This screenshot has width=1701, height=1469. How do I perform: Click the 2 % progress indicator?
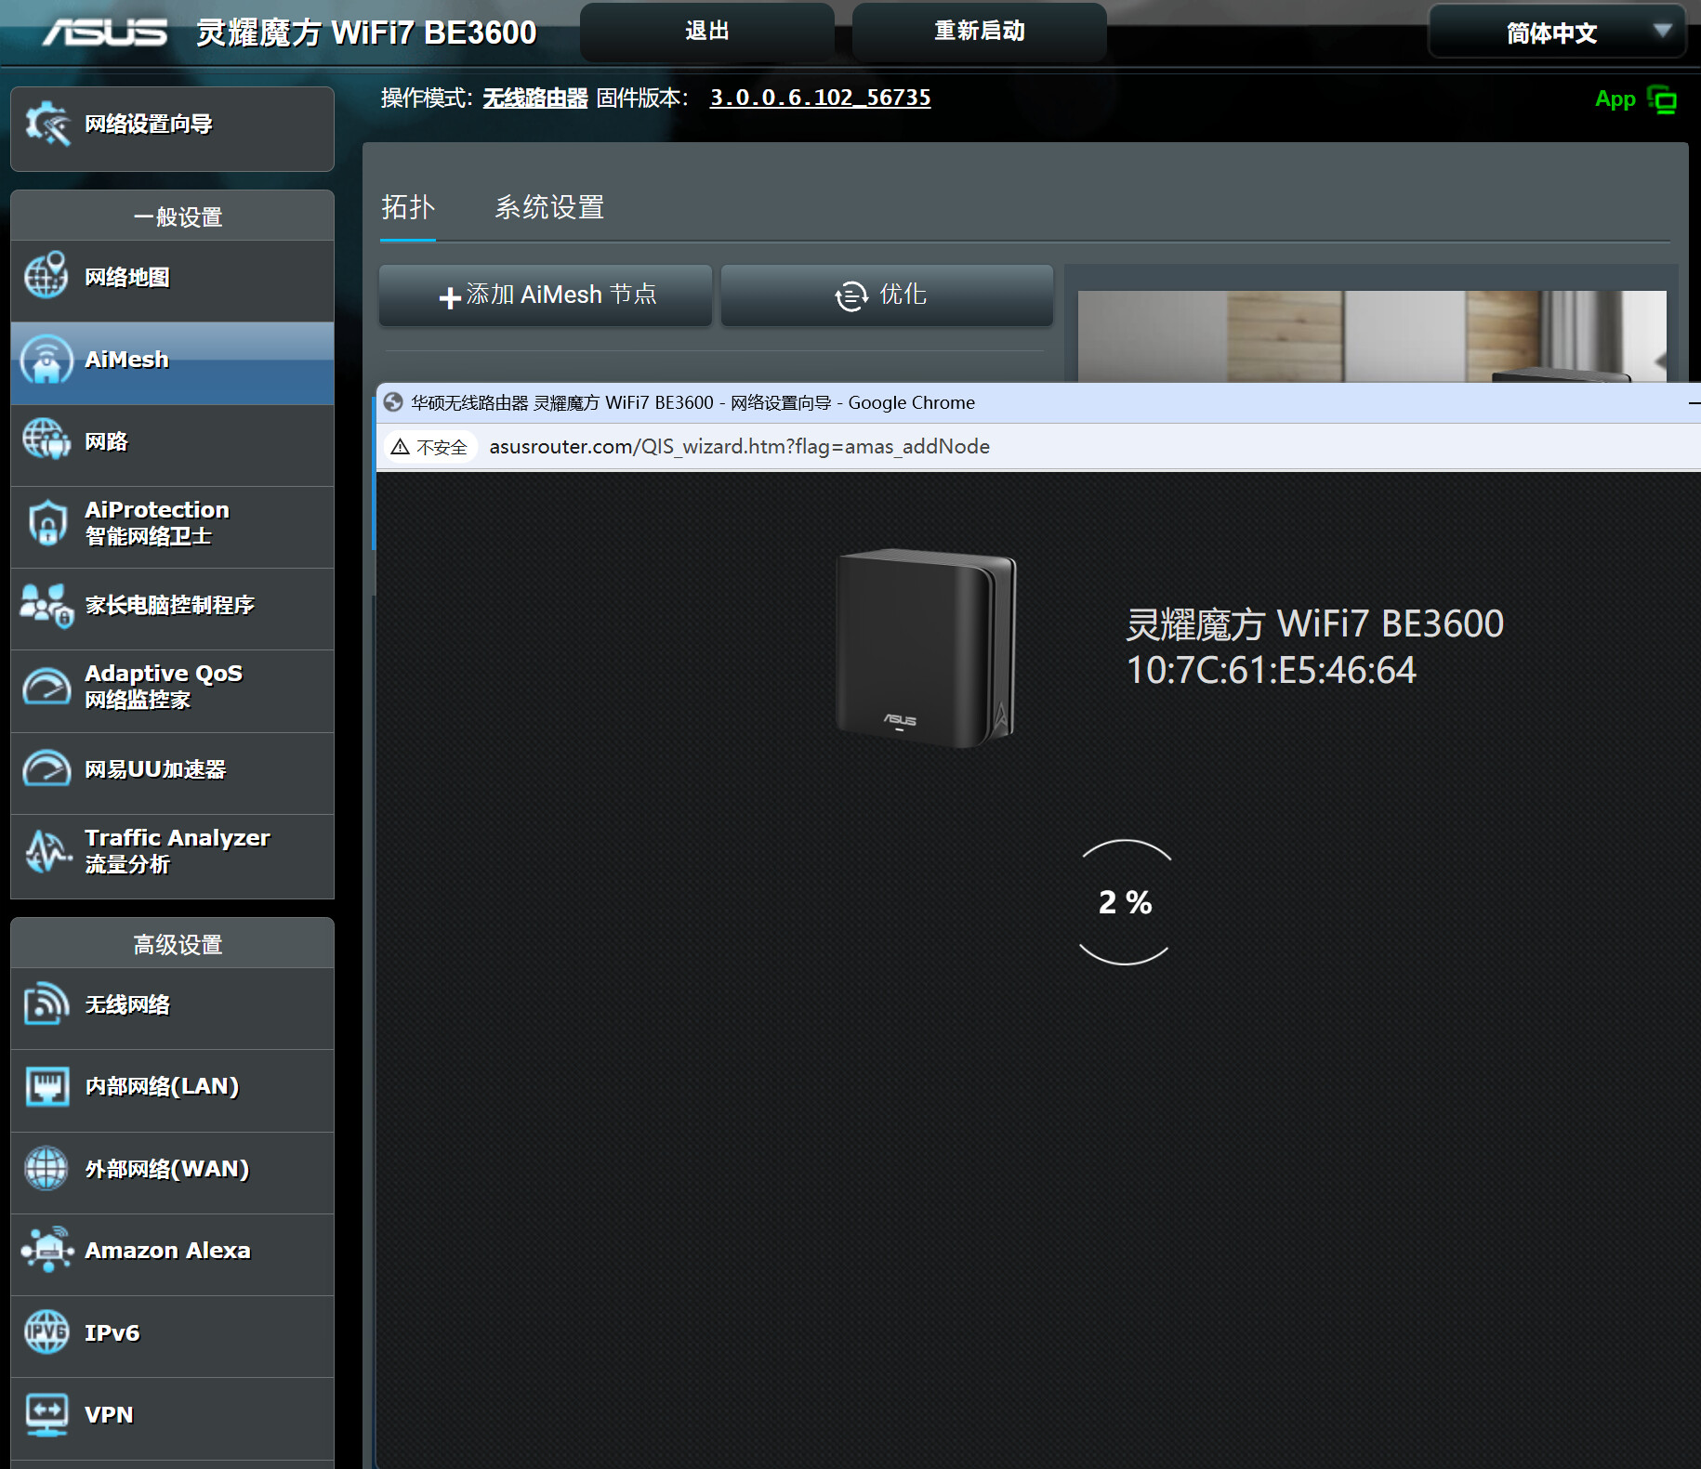coord(1125,902)
